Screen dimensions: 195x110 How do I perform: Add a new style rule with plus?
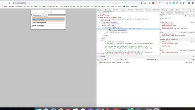[x=193, y=16]
